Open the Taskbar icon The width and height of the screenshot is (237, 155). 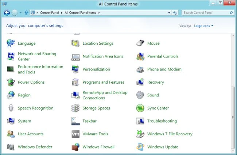[75, 121]
